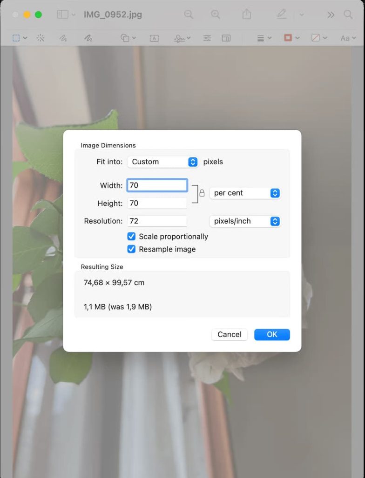Open the Fill Colour swatch
365x478 pixels.
pyautogui.click(x=316, y=38)
